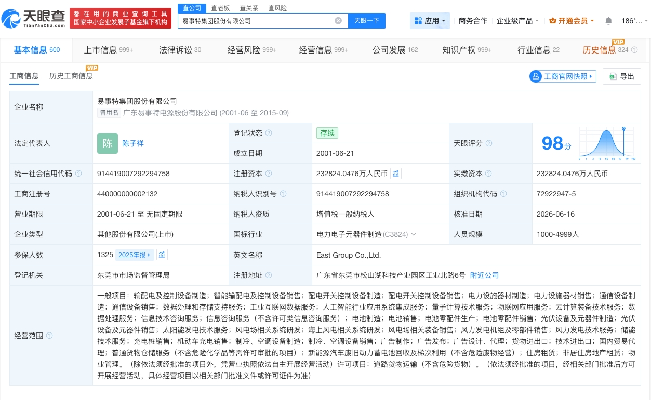Click the 曾用名 former name tag
This screenshot has height=400, width=651.
click(110, 113)
